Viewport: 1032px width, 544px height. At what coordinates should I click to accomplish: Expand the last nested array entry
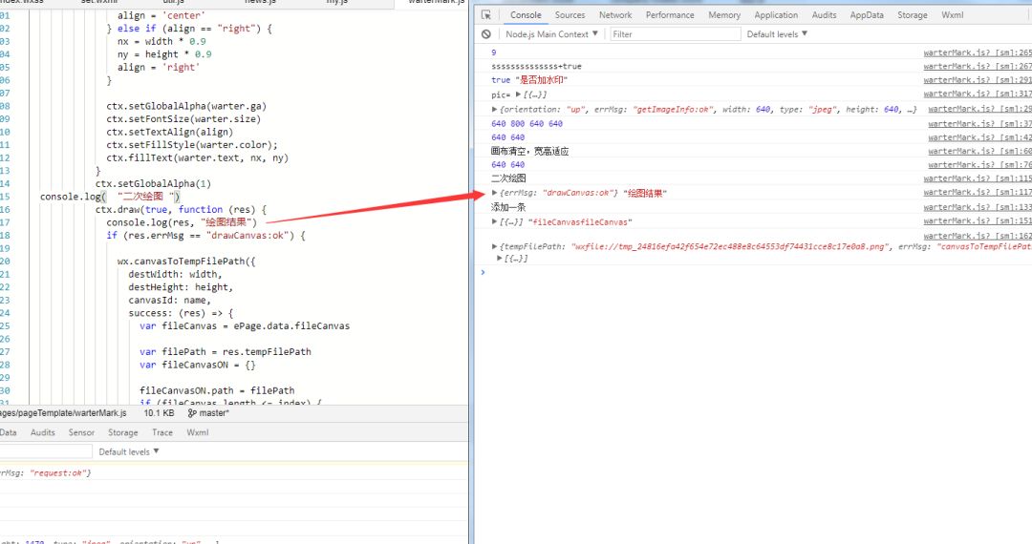[x=500, y=259]
